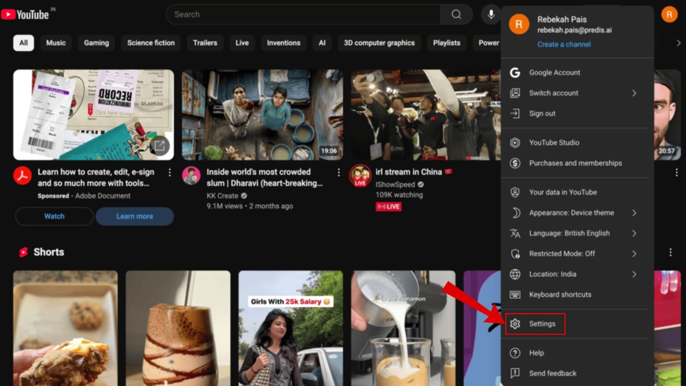This screenshot has width=686, height=386.
Task: Select the Music category chip
Action: pos(56,43)
